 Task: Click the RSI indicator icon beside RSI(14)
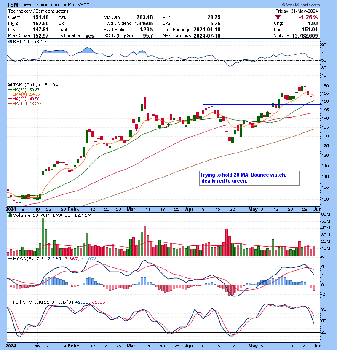[x=10, y=41]
